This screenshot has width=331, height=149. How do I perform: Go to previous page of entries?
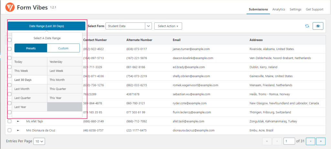[x=277, y=141]
